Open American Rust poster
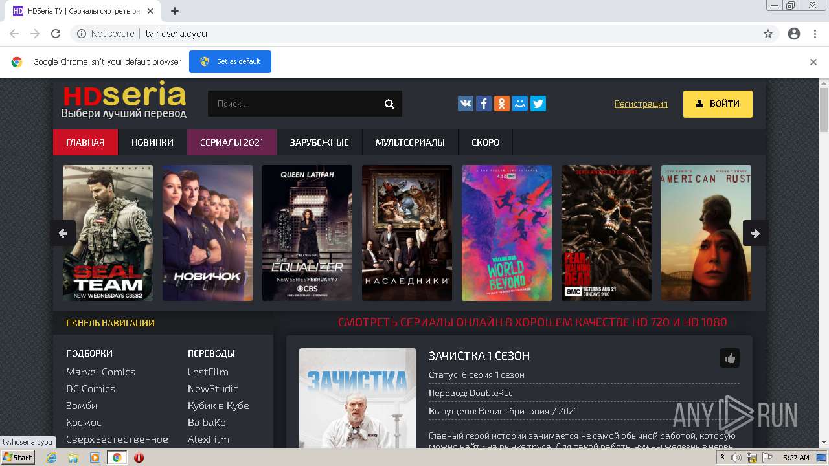 pos(706,233)
